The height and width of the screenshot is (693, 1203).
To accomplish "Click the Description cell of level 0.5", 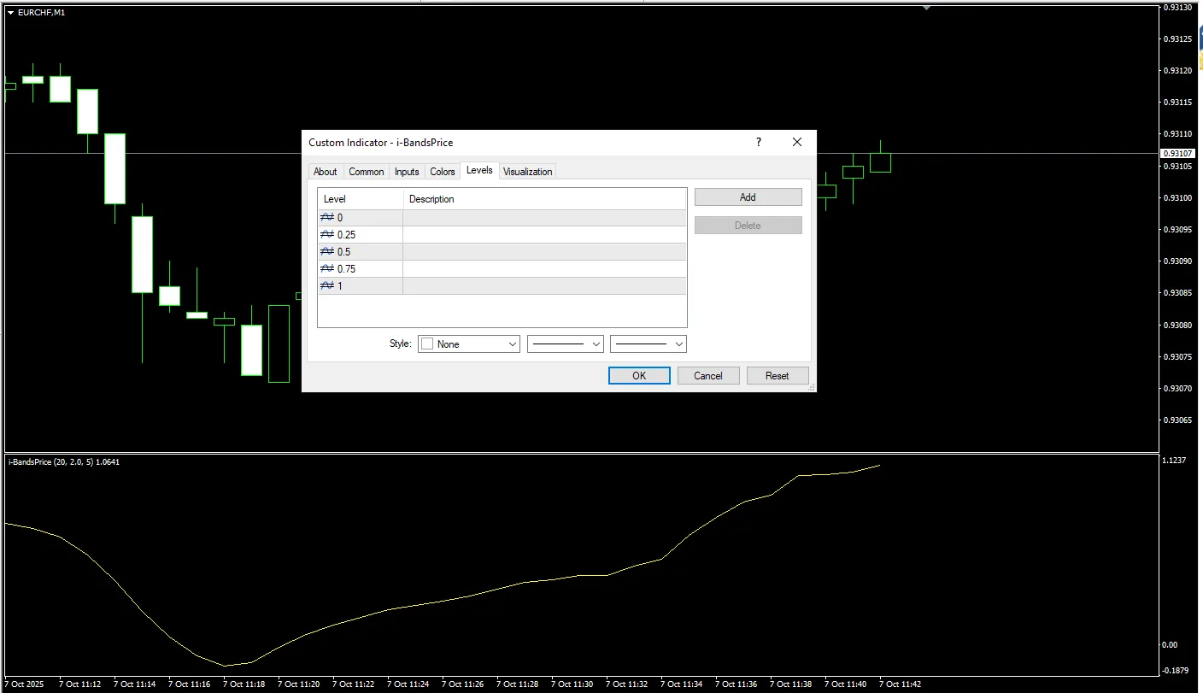I will pos(544,252).
